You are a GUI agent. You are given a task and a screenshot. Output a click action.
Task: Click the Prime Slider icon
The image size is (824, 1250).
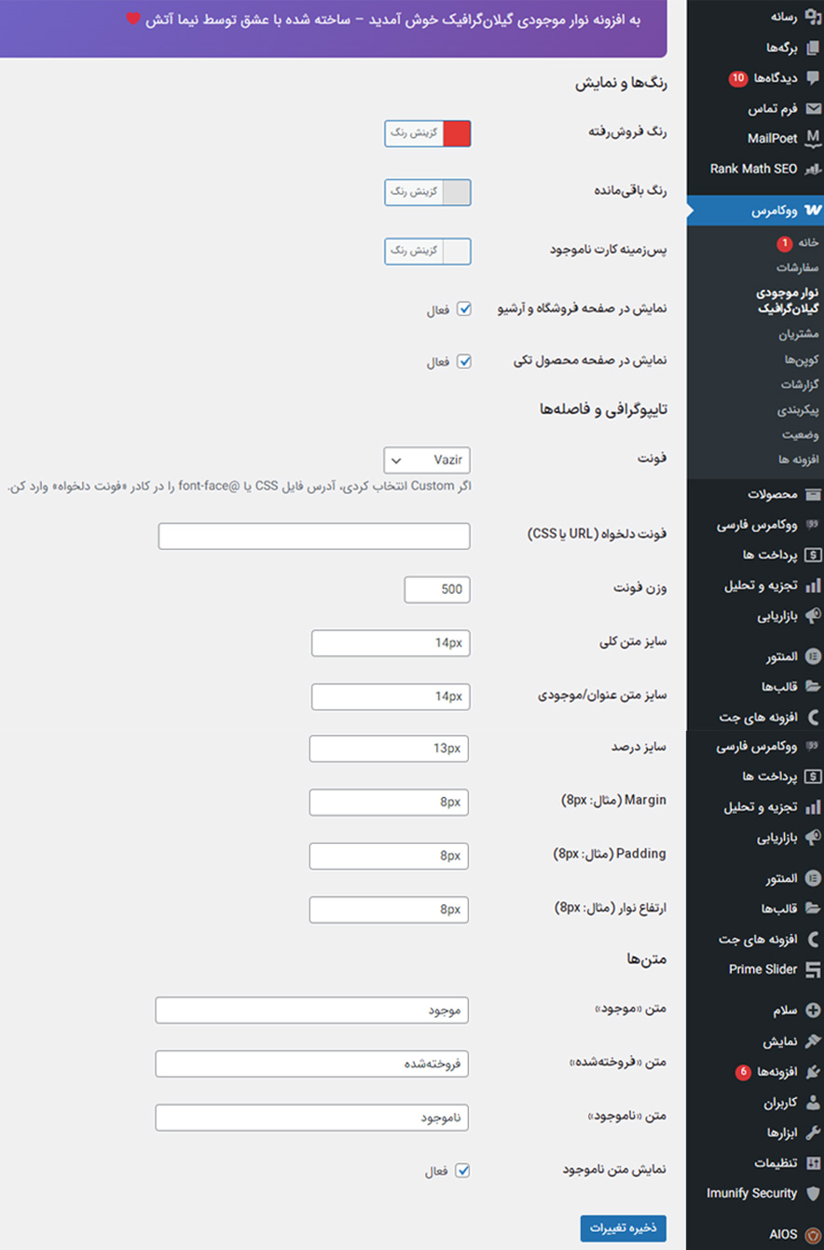[813, 969]
